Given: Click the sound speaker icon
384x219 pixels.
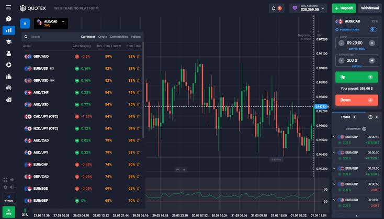Looking at the screenshot, I should click(x=12, y=187).
